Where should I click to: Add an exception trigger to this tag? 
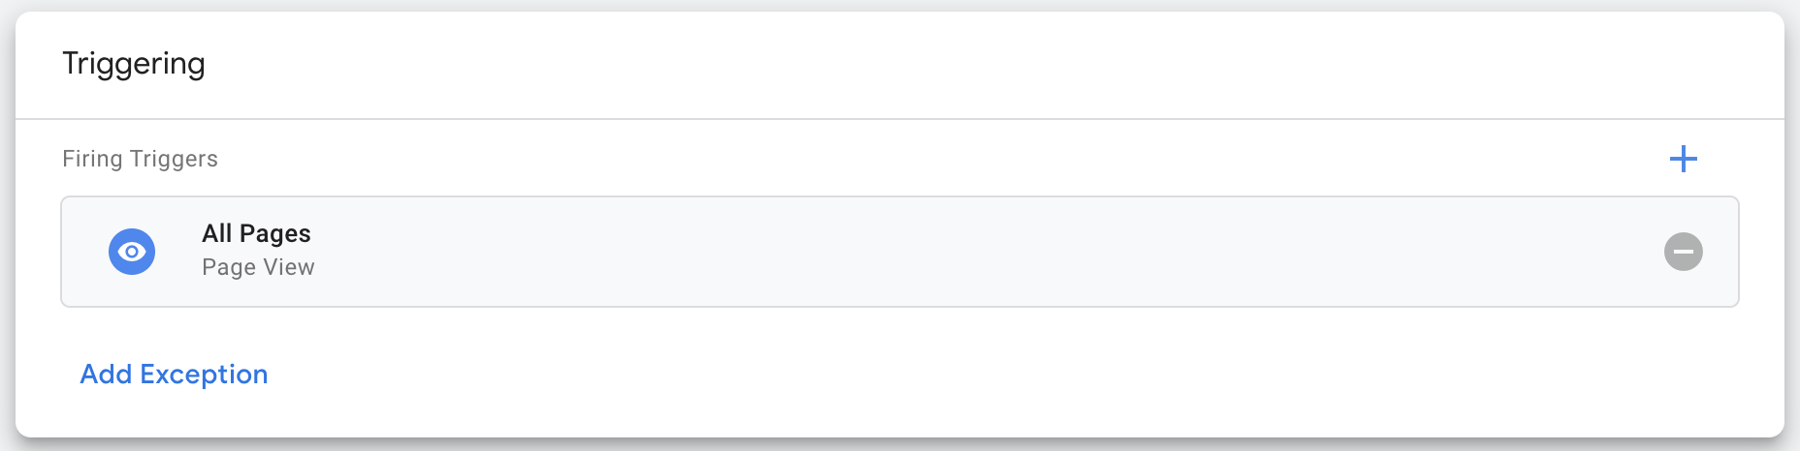coord(174,375)
